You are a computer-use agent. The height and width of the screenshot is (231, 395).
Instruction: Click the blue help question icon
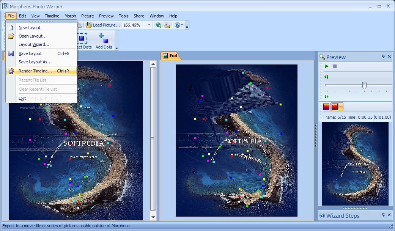pyautogui.click(x=177, y=25)
